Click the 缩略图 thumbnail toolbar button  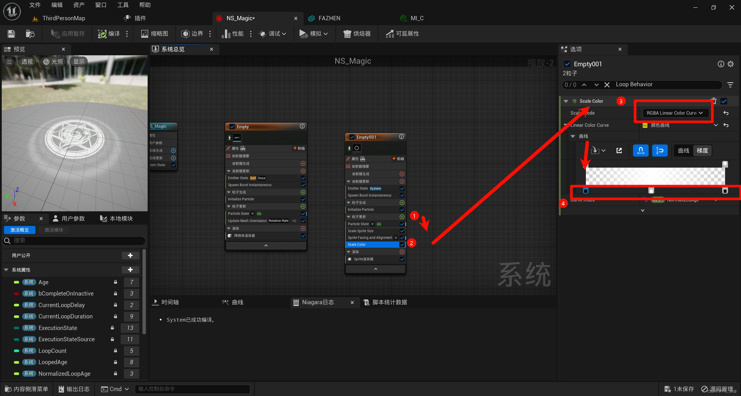155,34
